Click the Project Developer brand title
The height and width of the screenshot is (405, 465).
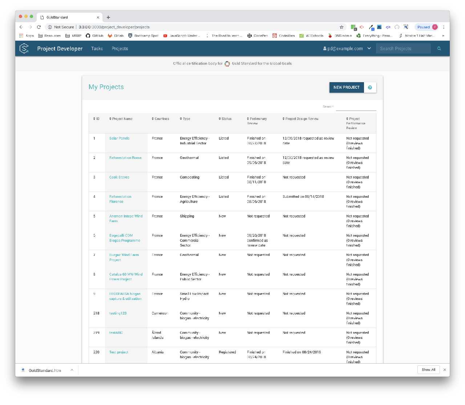click(60, 48)
